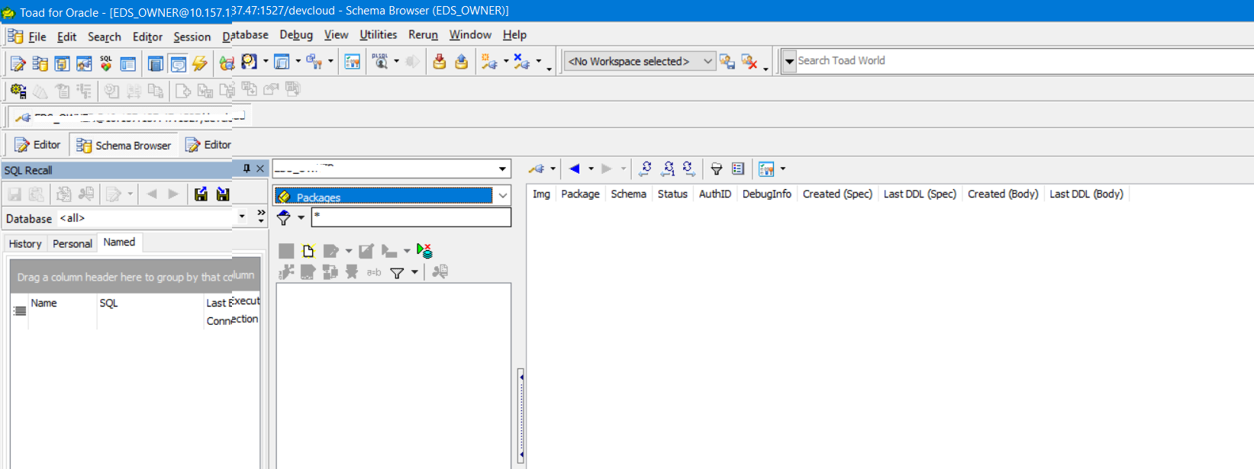1254x469 pixels.
Task: Sort by the Last DDL (Body) column header
Action: click(x=1086, y=194)
